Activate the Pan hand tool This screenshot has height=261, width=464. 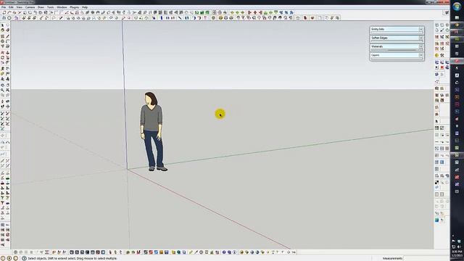click(x=8, y=86)
